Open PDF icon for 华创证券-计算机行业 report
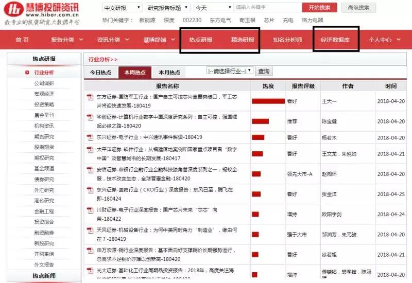 click(90, 117)
